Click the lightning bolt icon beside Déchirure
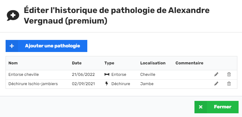The image size is (242, 117). click(x=107, y=84)
